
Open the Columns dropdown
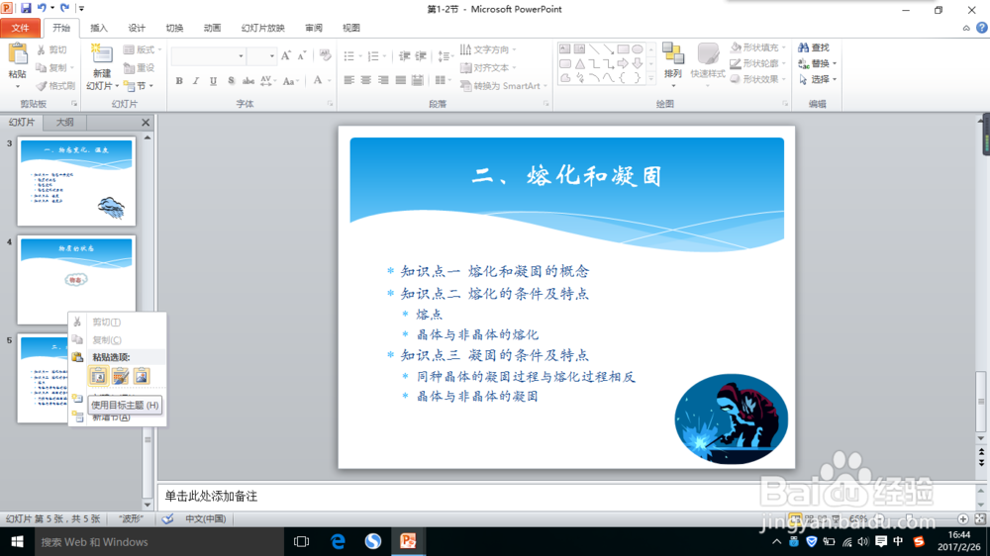444,81
